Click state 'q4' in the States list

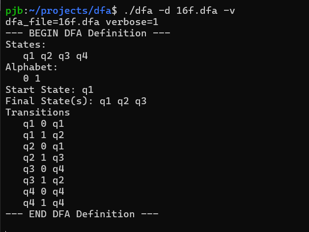[82, 57]
